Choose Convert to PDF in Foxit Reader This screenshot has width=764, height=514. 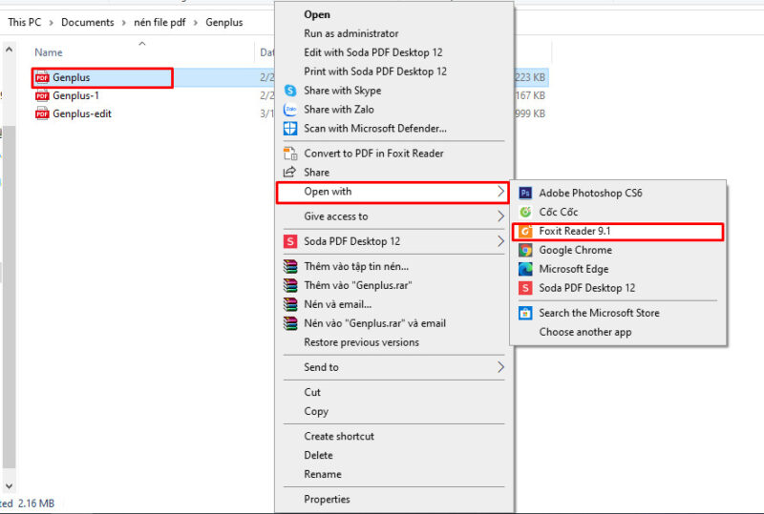tap(373, 154)
